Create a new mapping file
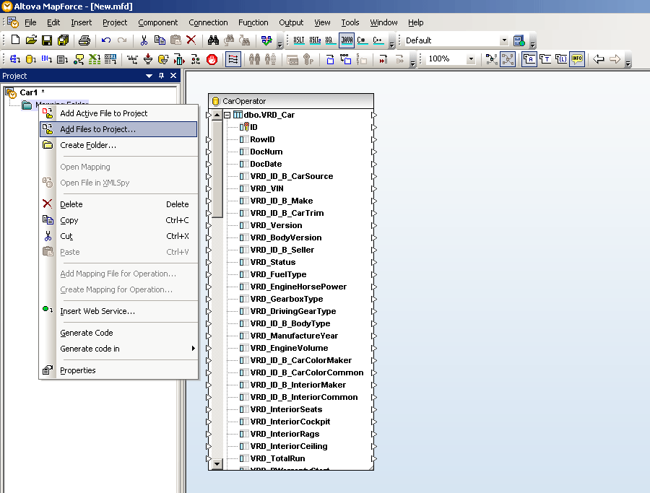Screen dimensions: 650x493 tap(15, 40)
